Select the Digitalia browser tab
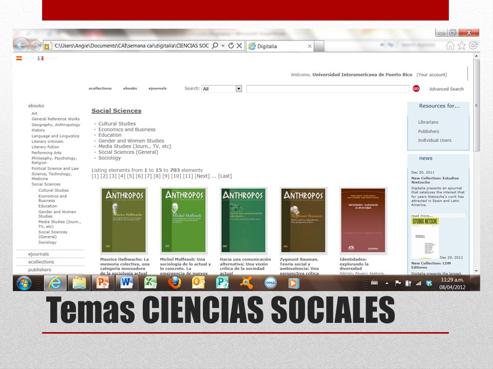The height and width of the screenshot is (369, 493). tap(280, 46)
